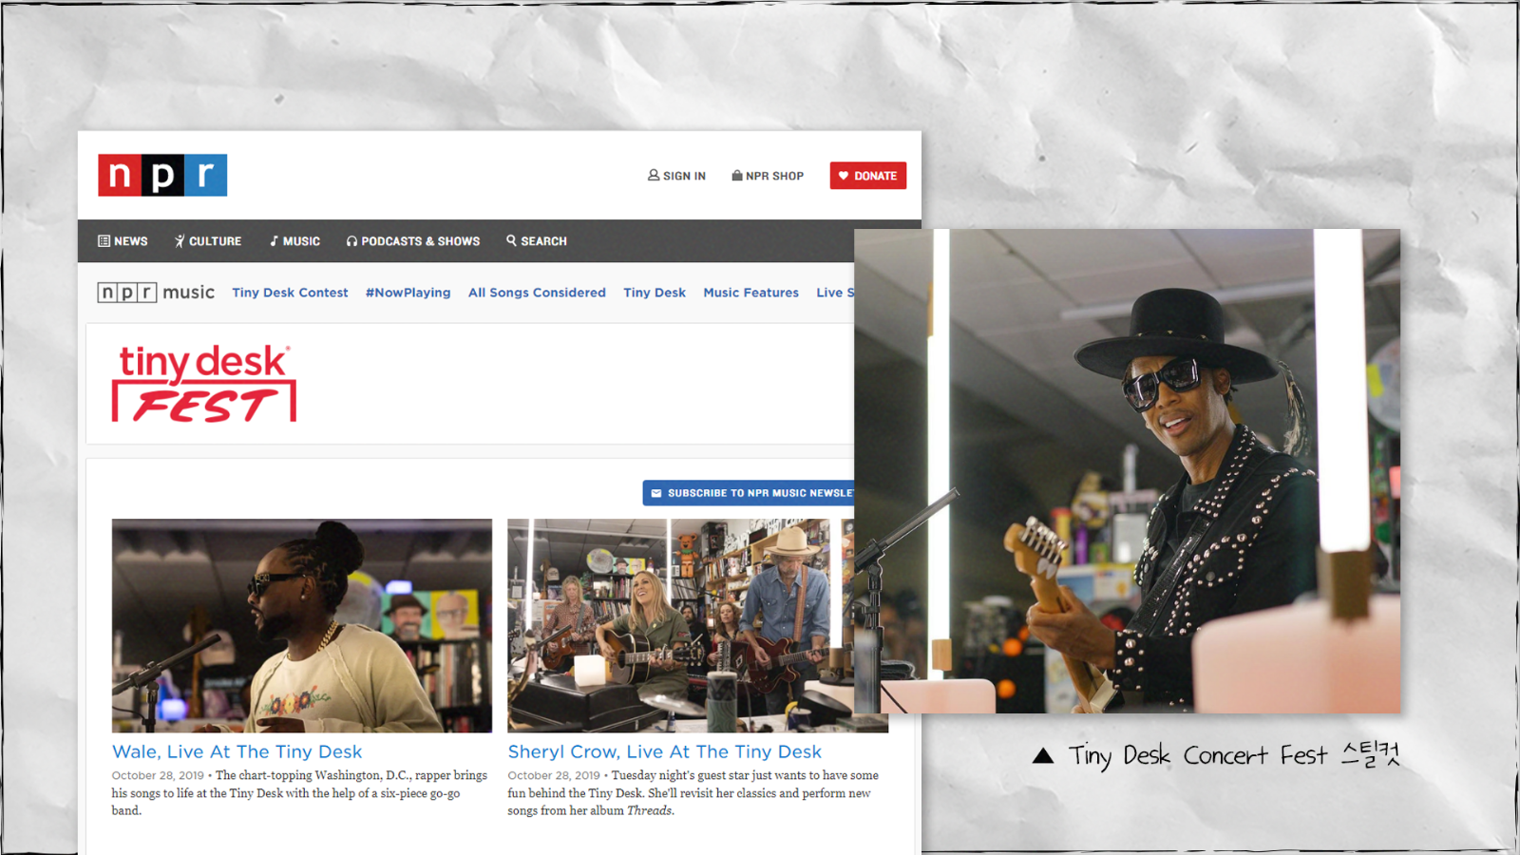Select the Tiny Desk subnav link
This screenshot has height=855, width=1520.
[x=655, y=293]
